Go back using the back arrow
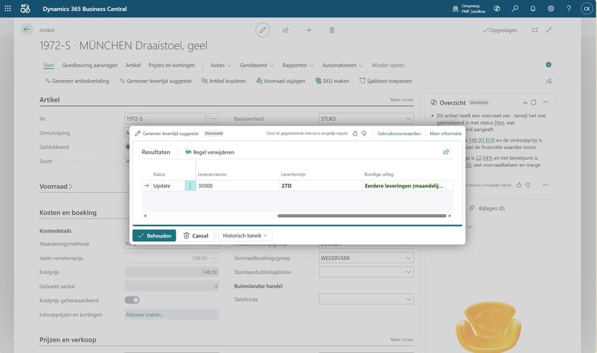Image resolution: width=597 pixels, height=353 pixels. click(x=27, y=29)
